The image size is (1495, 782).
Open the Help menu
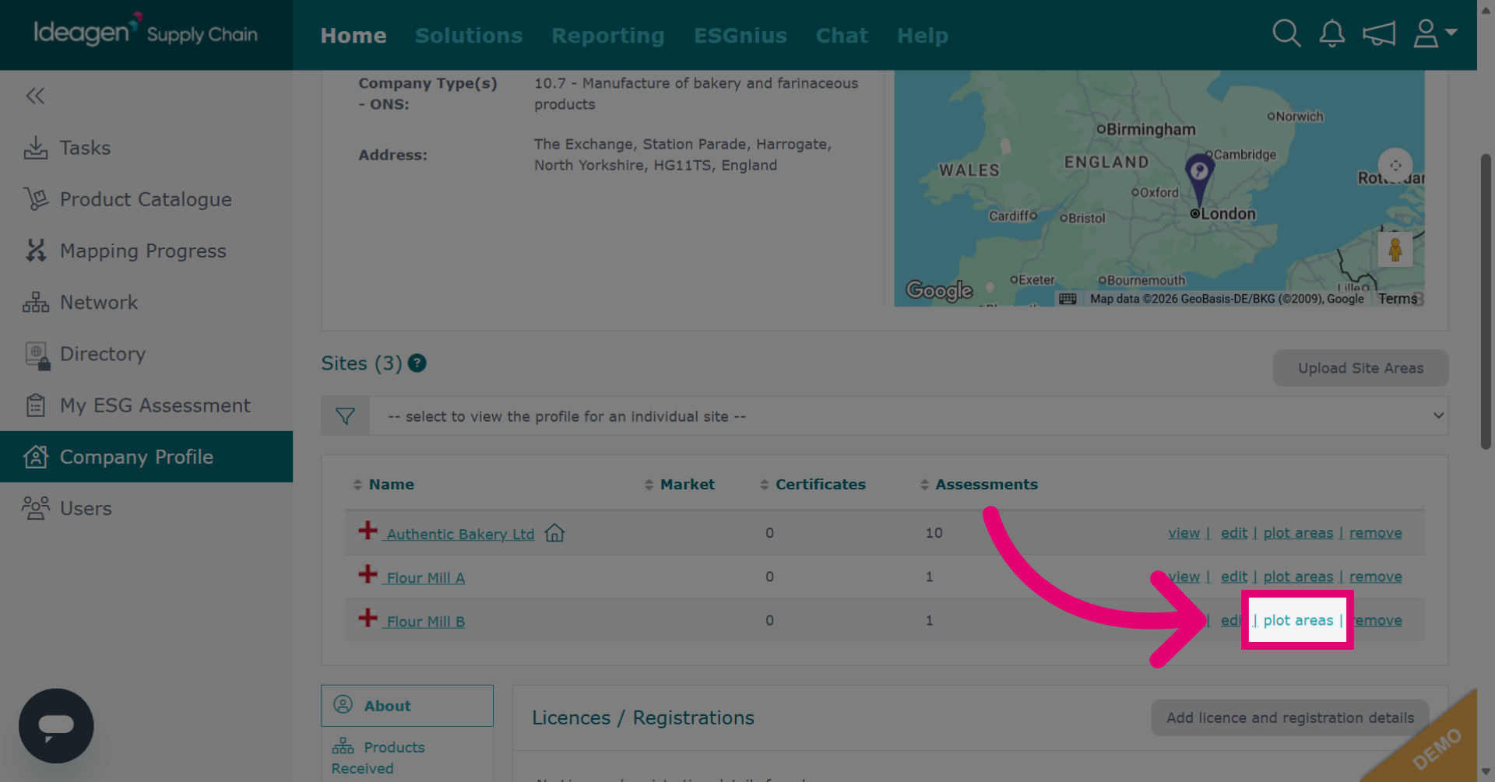(923, 36)
